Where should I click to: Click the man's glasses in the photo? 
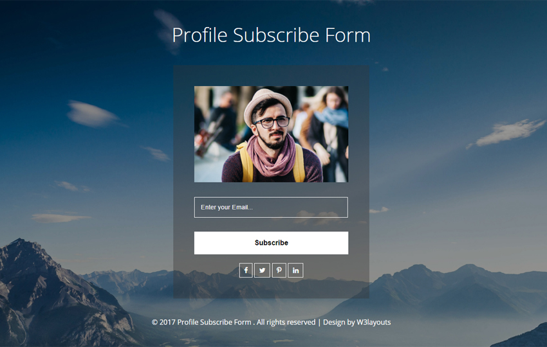click(x=272, y=122)
